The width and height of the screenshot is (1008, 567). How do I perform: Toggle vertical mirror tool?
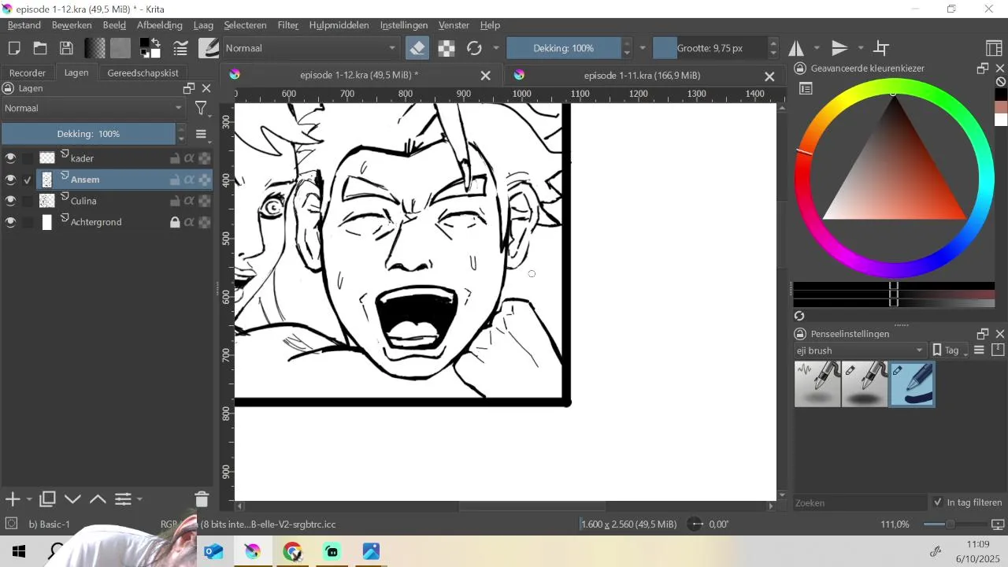pos(840,48)
